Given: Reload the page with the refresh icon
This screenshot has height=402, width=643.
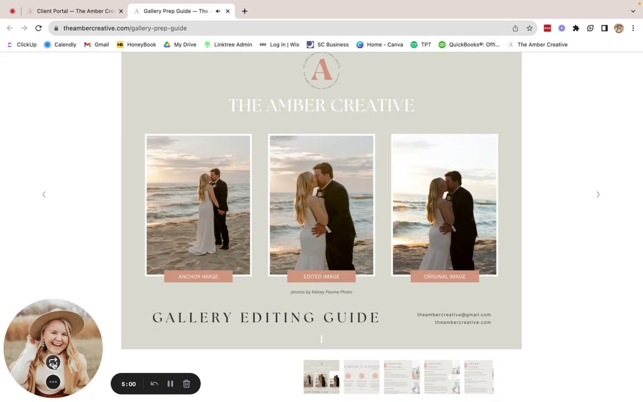Looking at the screenshot, I should coord(38,28).
